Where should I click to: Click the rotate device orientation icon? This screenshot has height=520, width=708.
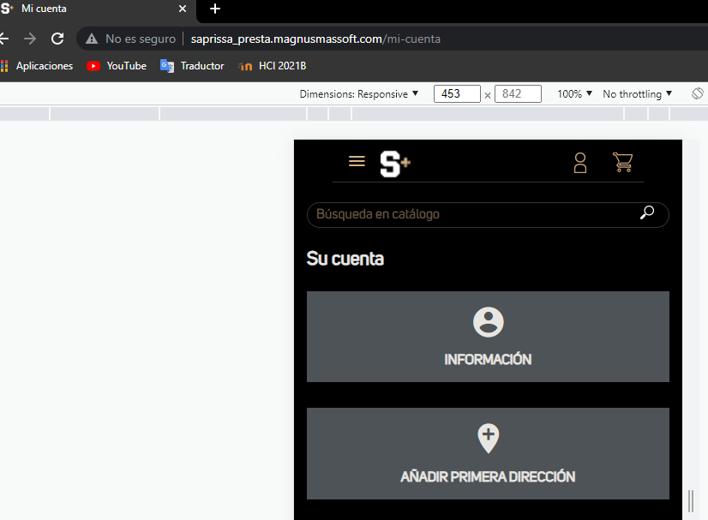coord(697,93)
